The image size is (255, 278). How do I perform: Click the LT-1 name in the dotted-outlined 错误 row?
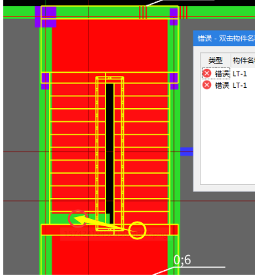point(240,73)
